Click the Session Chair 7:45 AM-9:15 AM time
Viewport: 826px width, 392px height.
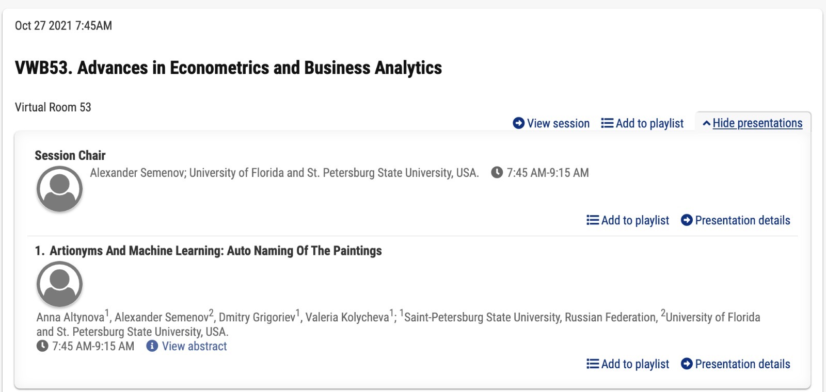tap(548, 173)
